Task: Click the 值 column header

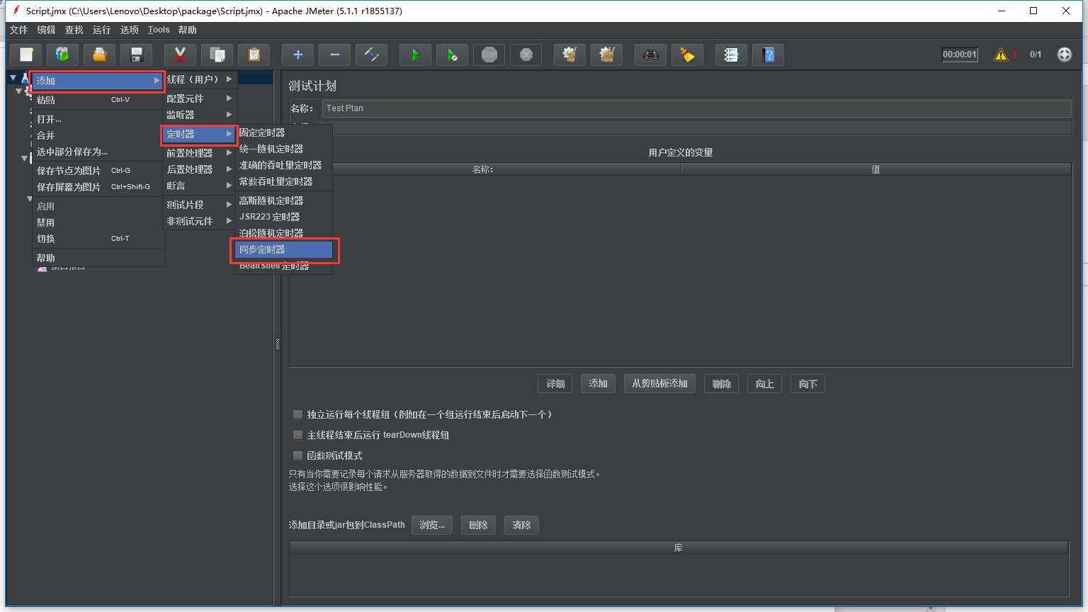Action: click(x=876, y=169)
